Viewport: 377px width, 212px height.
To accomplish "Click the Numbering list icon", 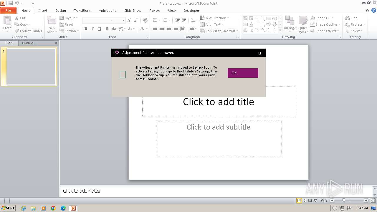I will (x=165, y=20).
